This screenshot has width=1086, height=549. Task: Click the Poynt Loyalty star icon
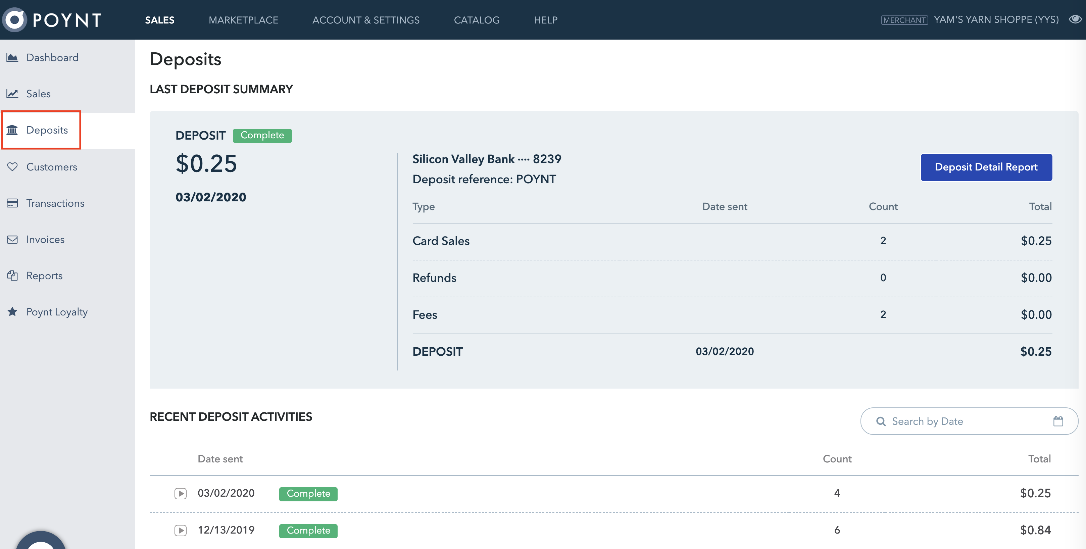[x=12, y=312]
